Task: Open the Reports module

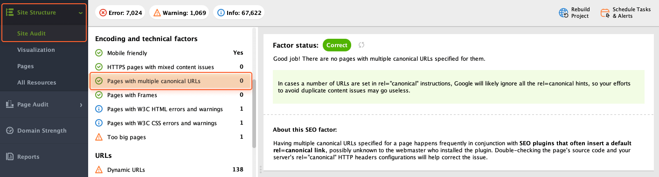Action: pyautogui.click(x=28, y=156)
